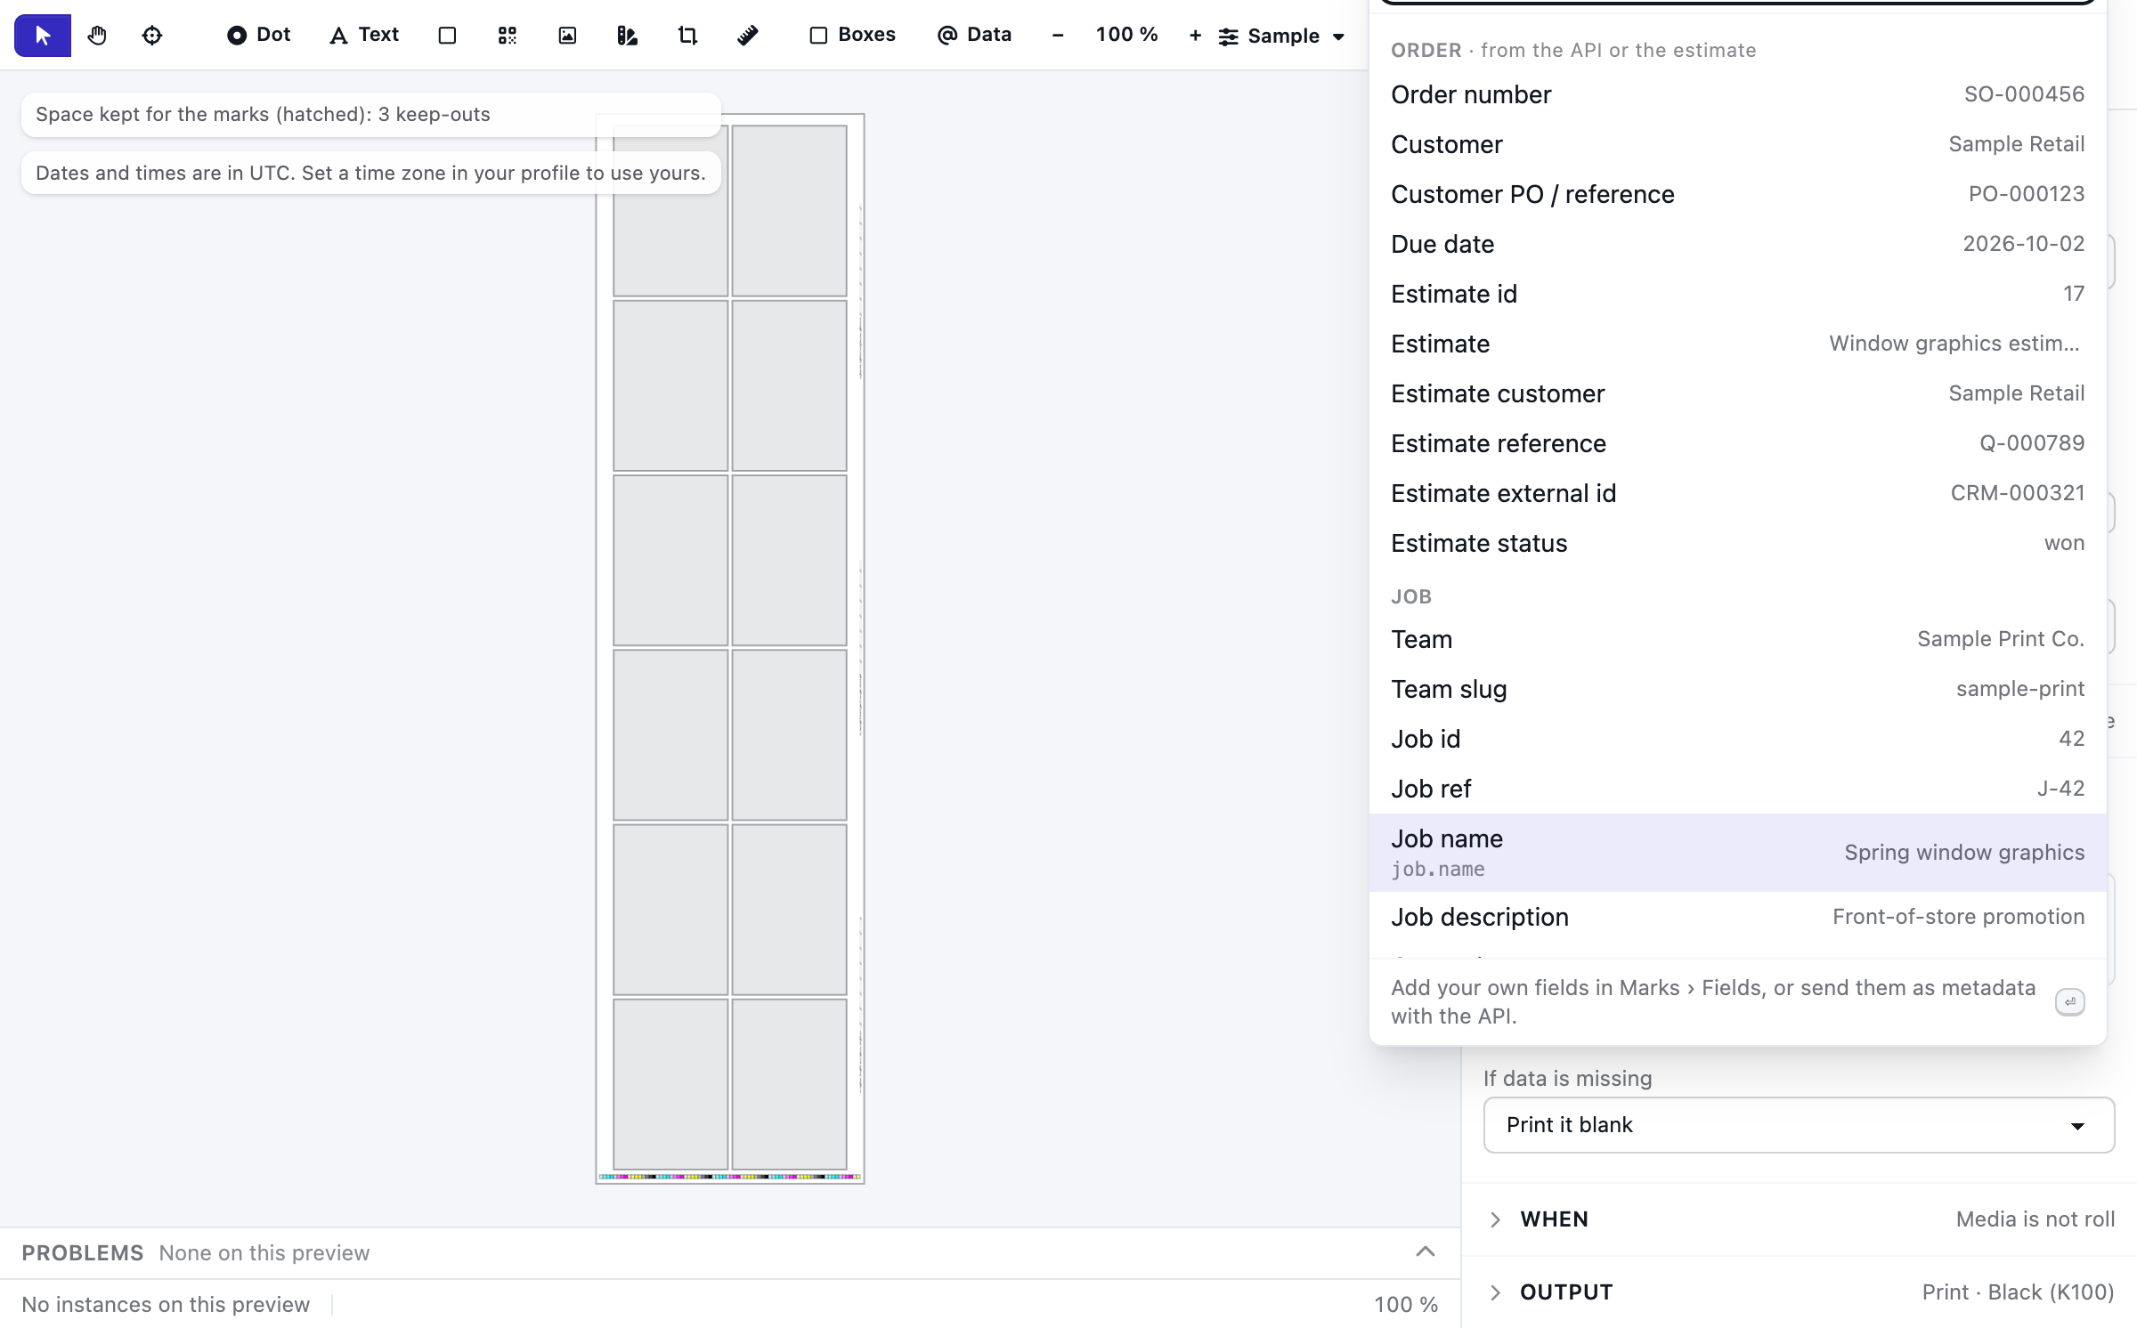Click the UTC time zone notice
This screenshot has height=1328, width=2137.
(370, 173)
